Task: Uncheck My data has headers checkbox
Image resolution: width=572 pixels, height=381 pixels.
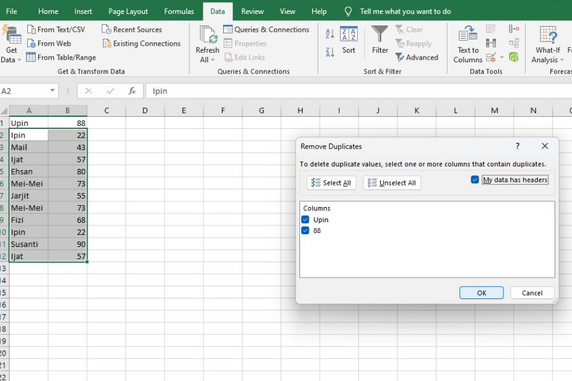Action: pyautogui.click(x=475, y=180)
